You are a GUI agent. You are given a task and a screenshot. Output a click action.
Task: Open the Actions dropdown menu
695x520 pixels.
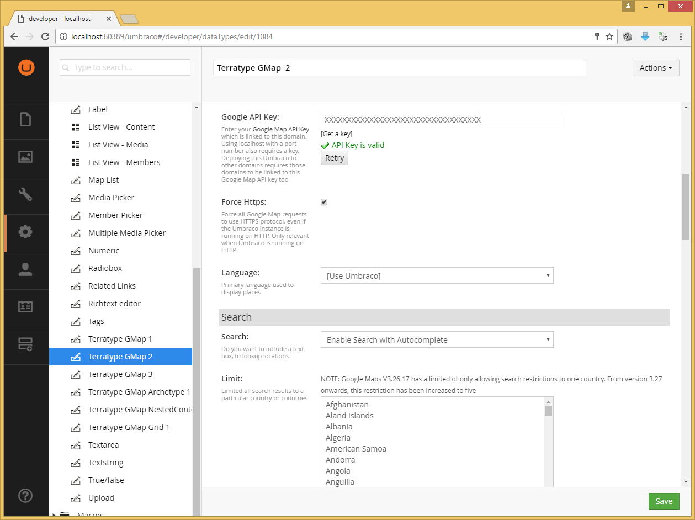[x=656, y=68]
